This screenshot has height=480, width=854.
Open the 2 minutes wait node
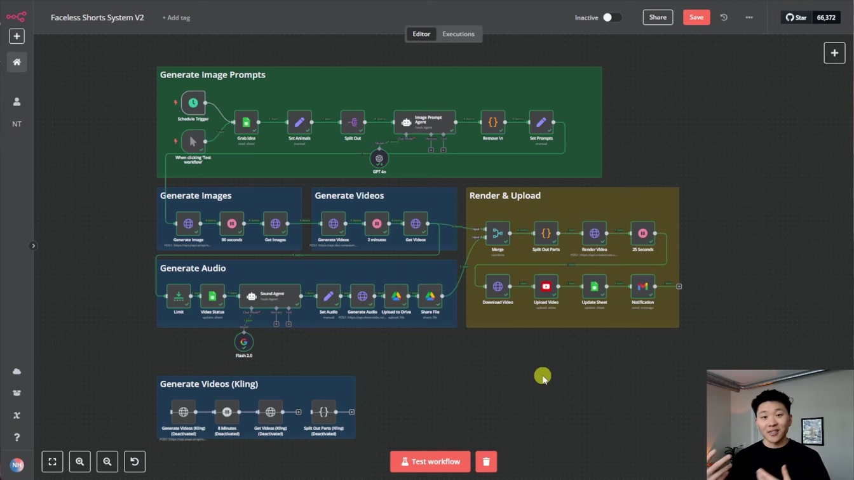(x=377, y=223)
